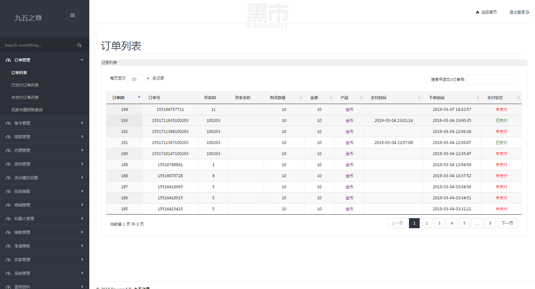Click the dashboard icon beside 机器人管理
This screenshot has width=535, height=289.
tap(8, 219)
